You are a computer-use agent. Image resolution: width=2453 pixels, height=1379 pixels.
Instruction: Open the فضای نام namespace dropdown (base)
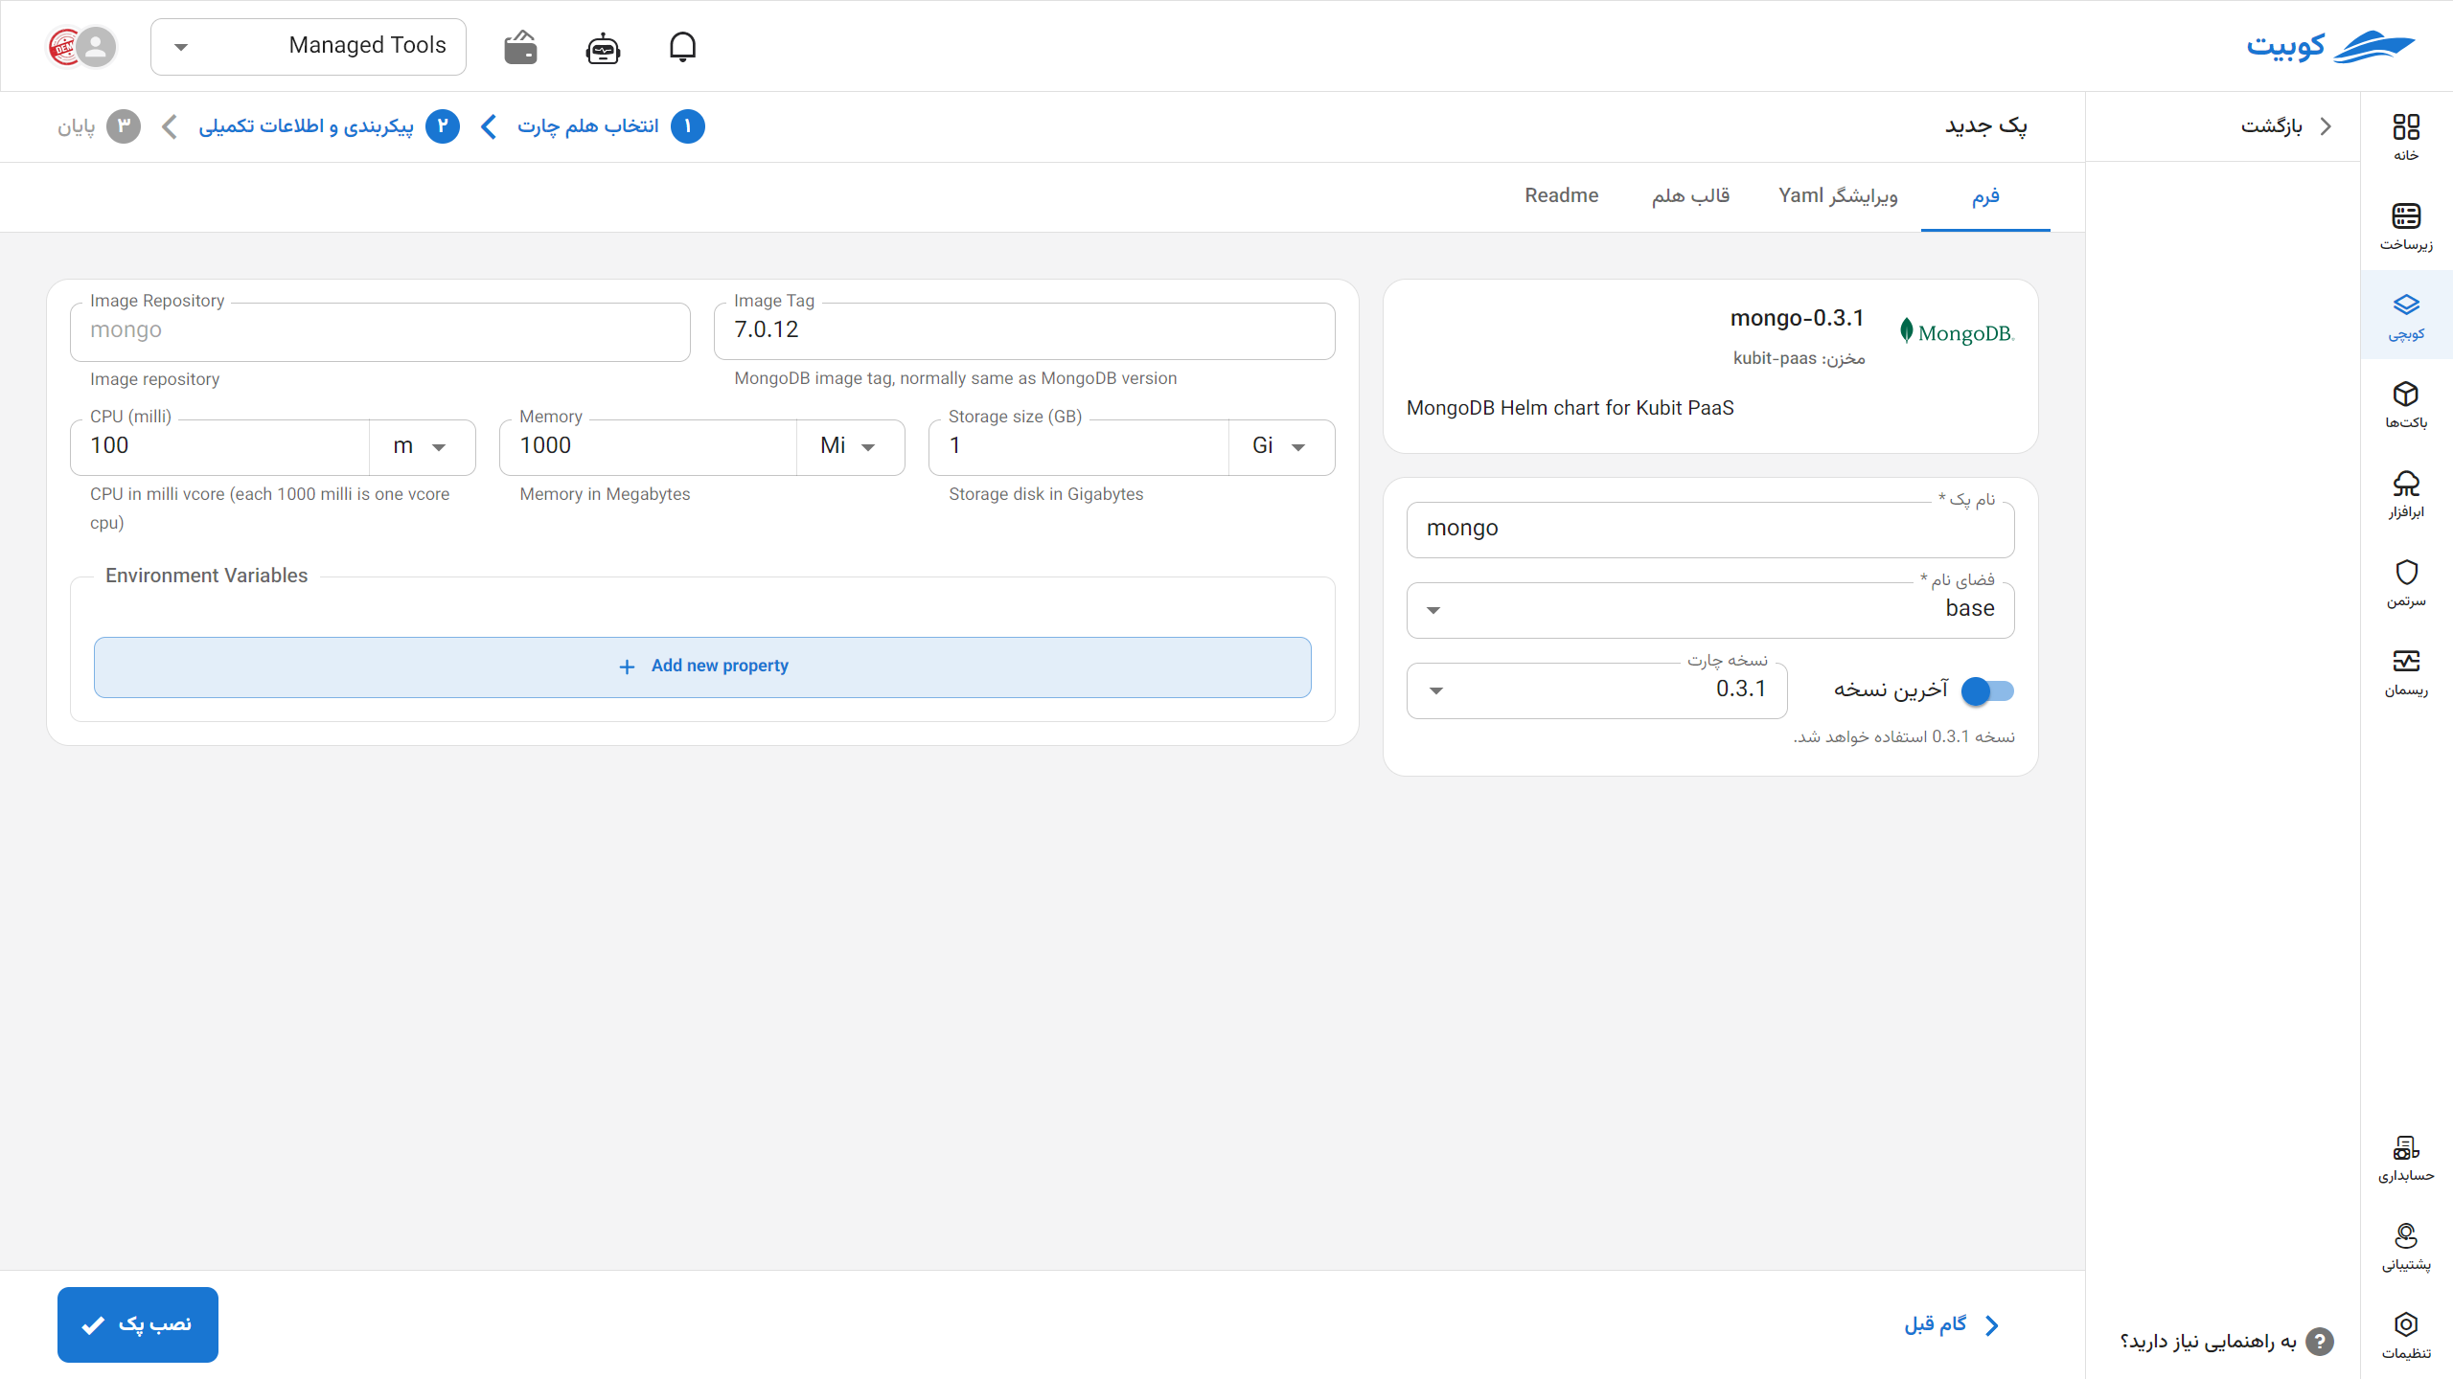coord(1710,609)
